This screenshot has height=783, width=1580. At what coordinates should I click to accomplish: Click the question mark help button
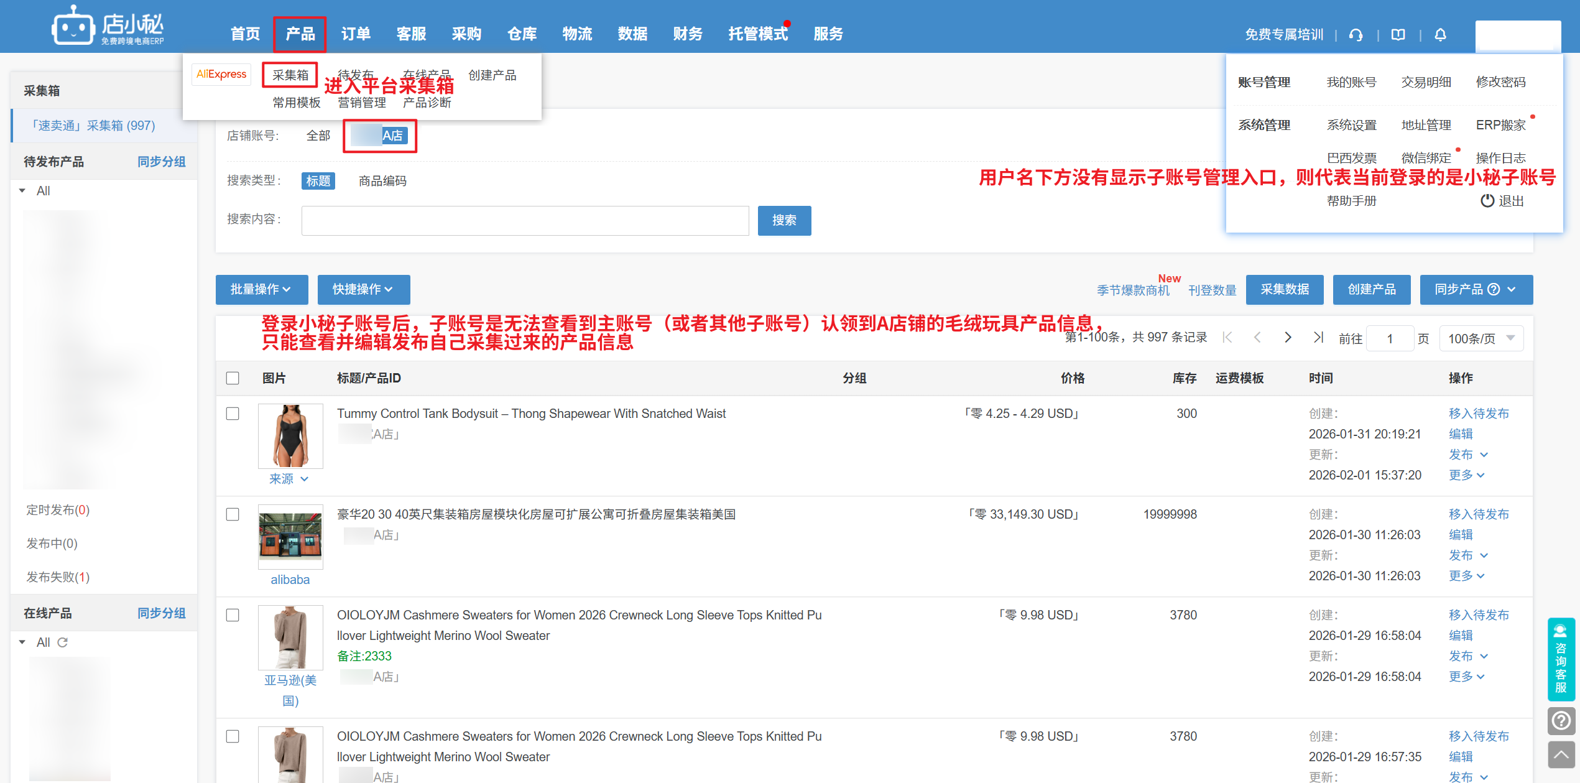[1561, 721]
